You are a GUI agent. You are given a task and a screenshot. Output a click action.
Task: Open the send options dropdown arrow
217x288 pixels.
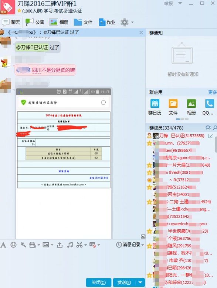pos(140,282)
